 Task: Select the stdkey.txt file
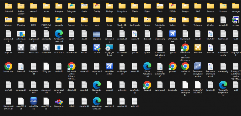point(122,85)
